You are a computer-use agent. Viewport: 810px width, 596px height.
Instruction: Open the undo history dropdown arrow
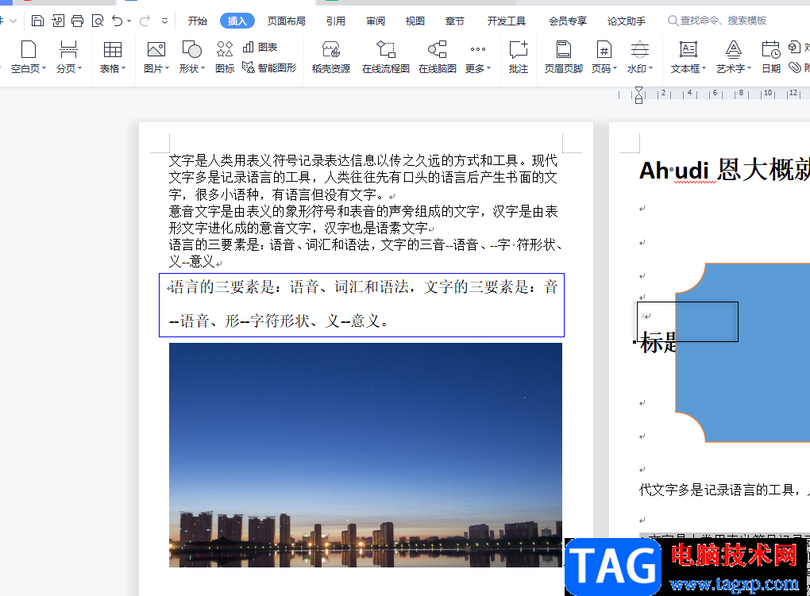pos(129,21)
